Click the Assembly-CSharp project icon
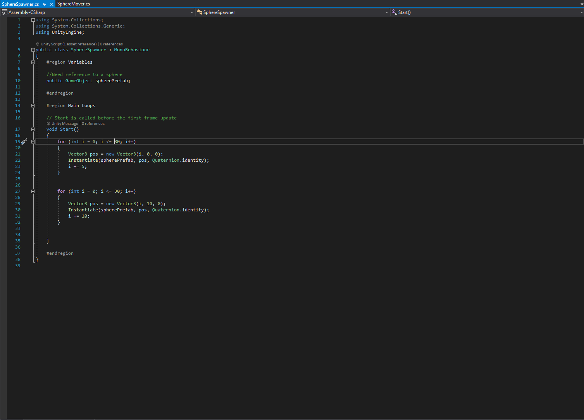Screen dimensions: 584x420 pos(4,12)
